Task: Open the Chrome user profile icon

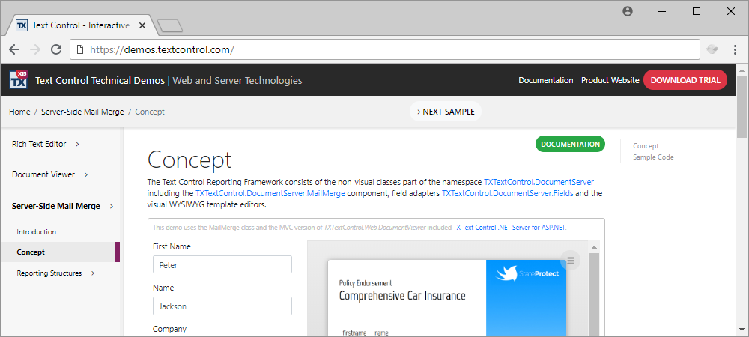Action: (628, 11)
